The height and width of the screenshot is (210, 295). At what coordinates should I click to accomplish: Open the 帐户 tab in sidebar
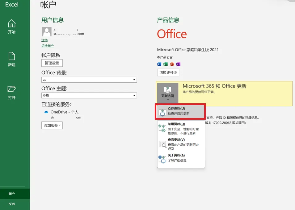pos(15,194)
